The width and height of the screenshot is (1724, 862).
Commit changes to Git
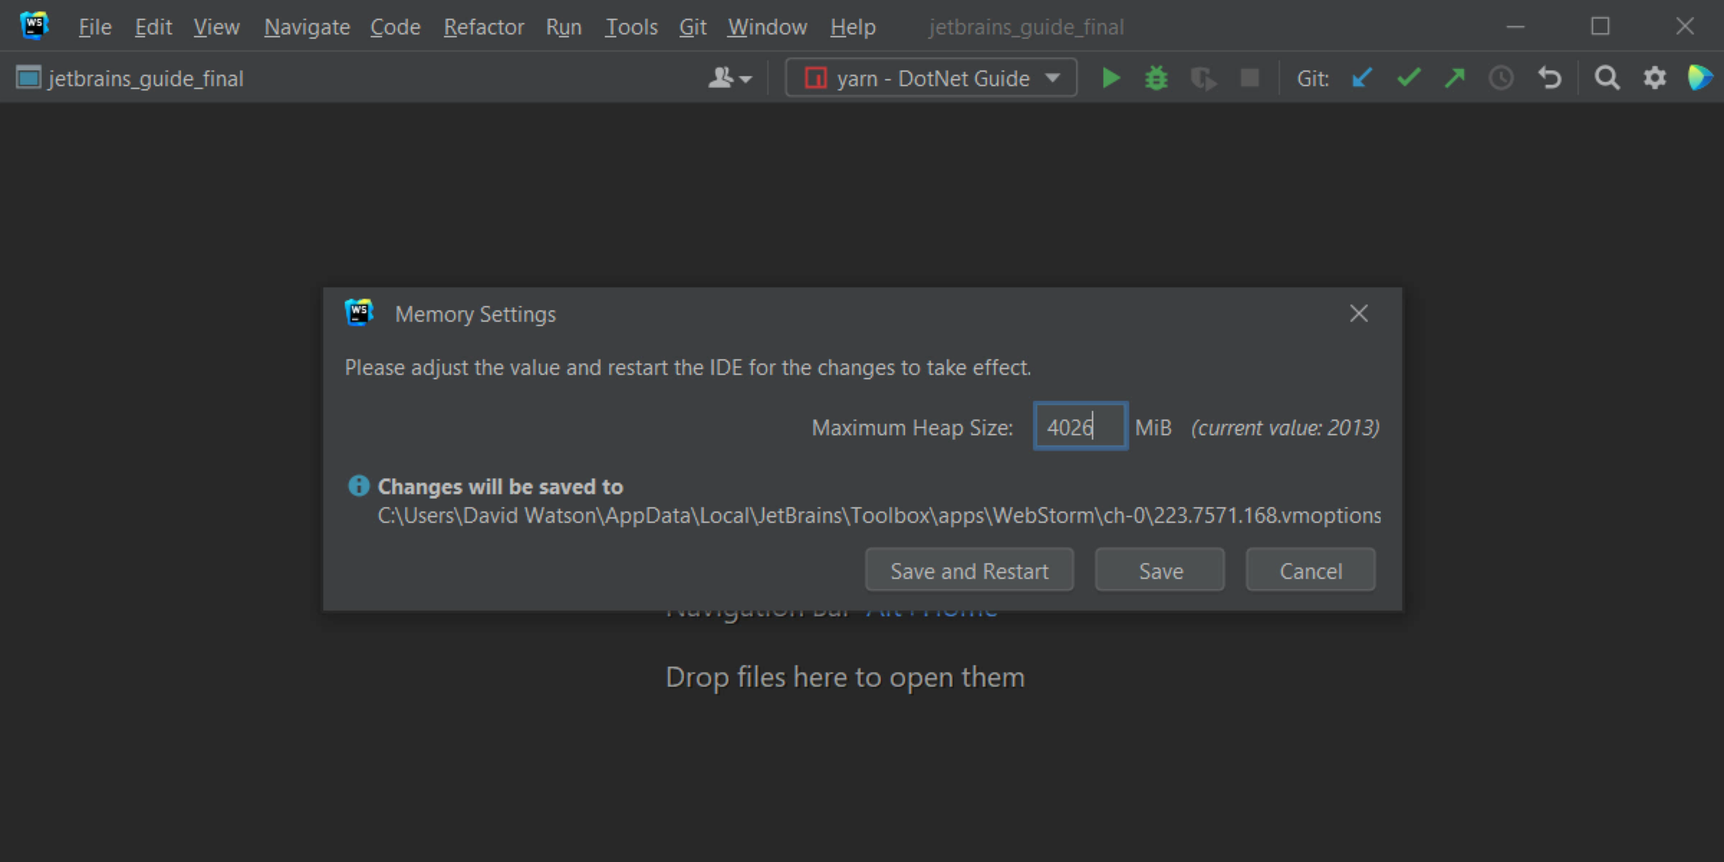pyautogui.click(x=1408, y=78)
